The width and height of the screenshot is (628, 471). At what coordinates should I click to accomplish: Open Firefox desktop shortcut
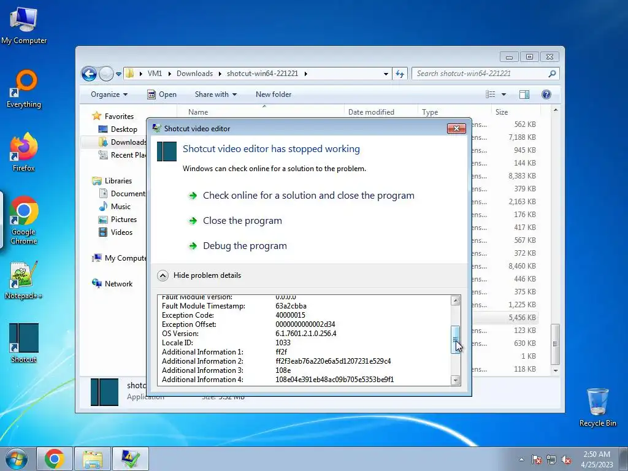[x=24, y=152]
